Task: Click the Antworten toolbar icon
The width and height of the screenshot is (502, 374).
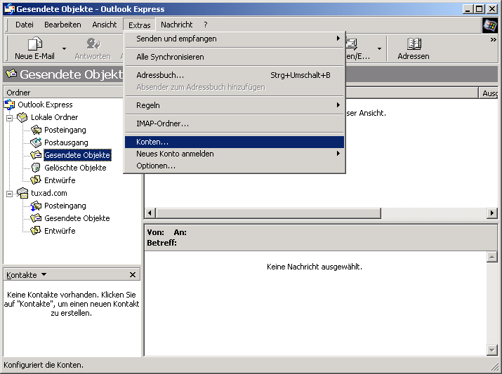Action: (93, 44)
